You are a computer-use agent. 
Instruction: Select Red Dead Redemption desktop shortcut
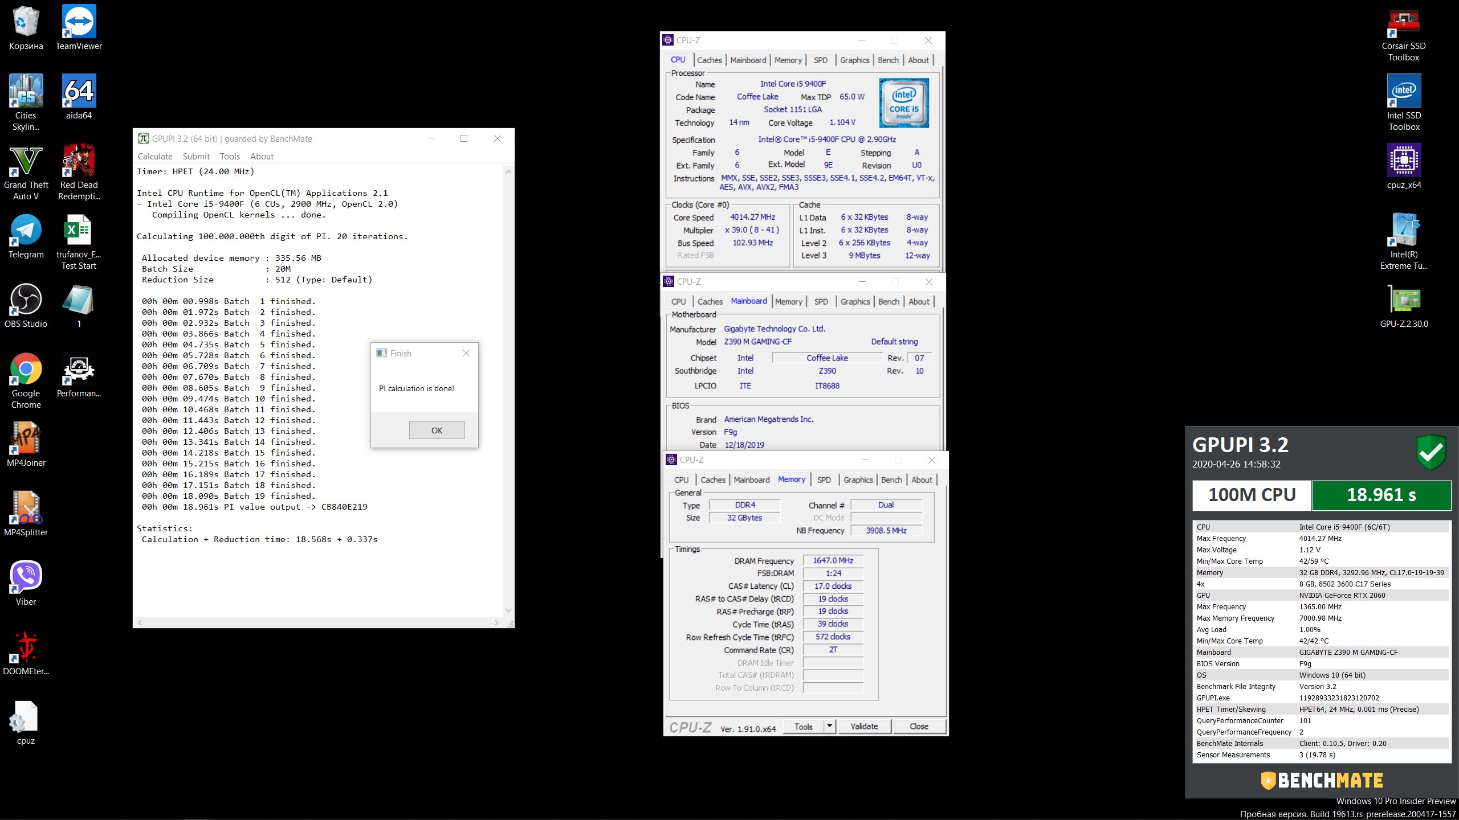(x=79, y=172)
